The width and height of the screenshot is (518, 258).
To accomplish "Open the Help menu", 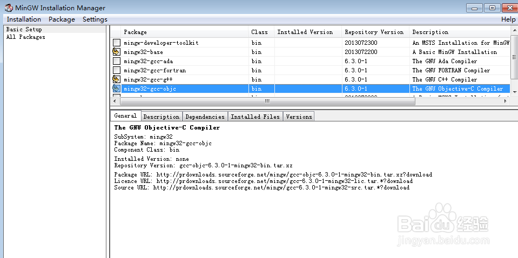I will pos(508,19).
